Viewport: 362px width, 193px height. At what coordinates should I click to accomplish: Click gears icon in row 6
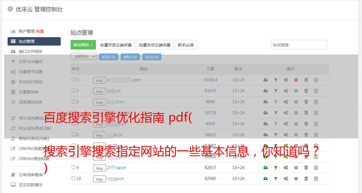tap(286, 135)
